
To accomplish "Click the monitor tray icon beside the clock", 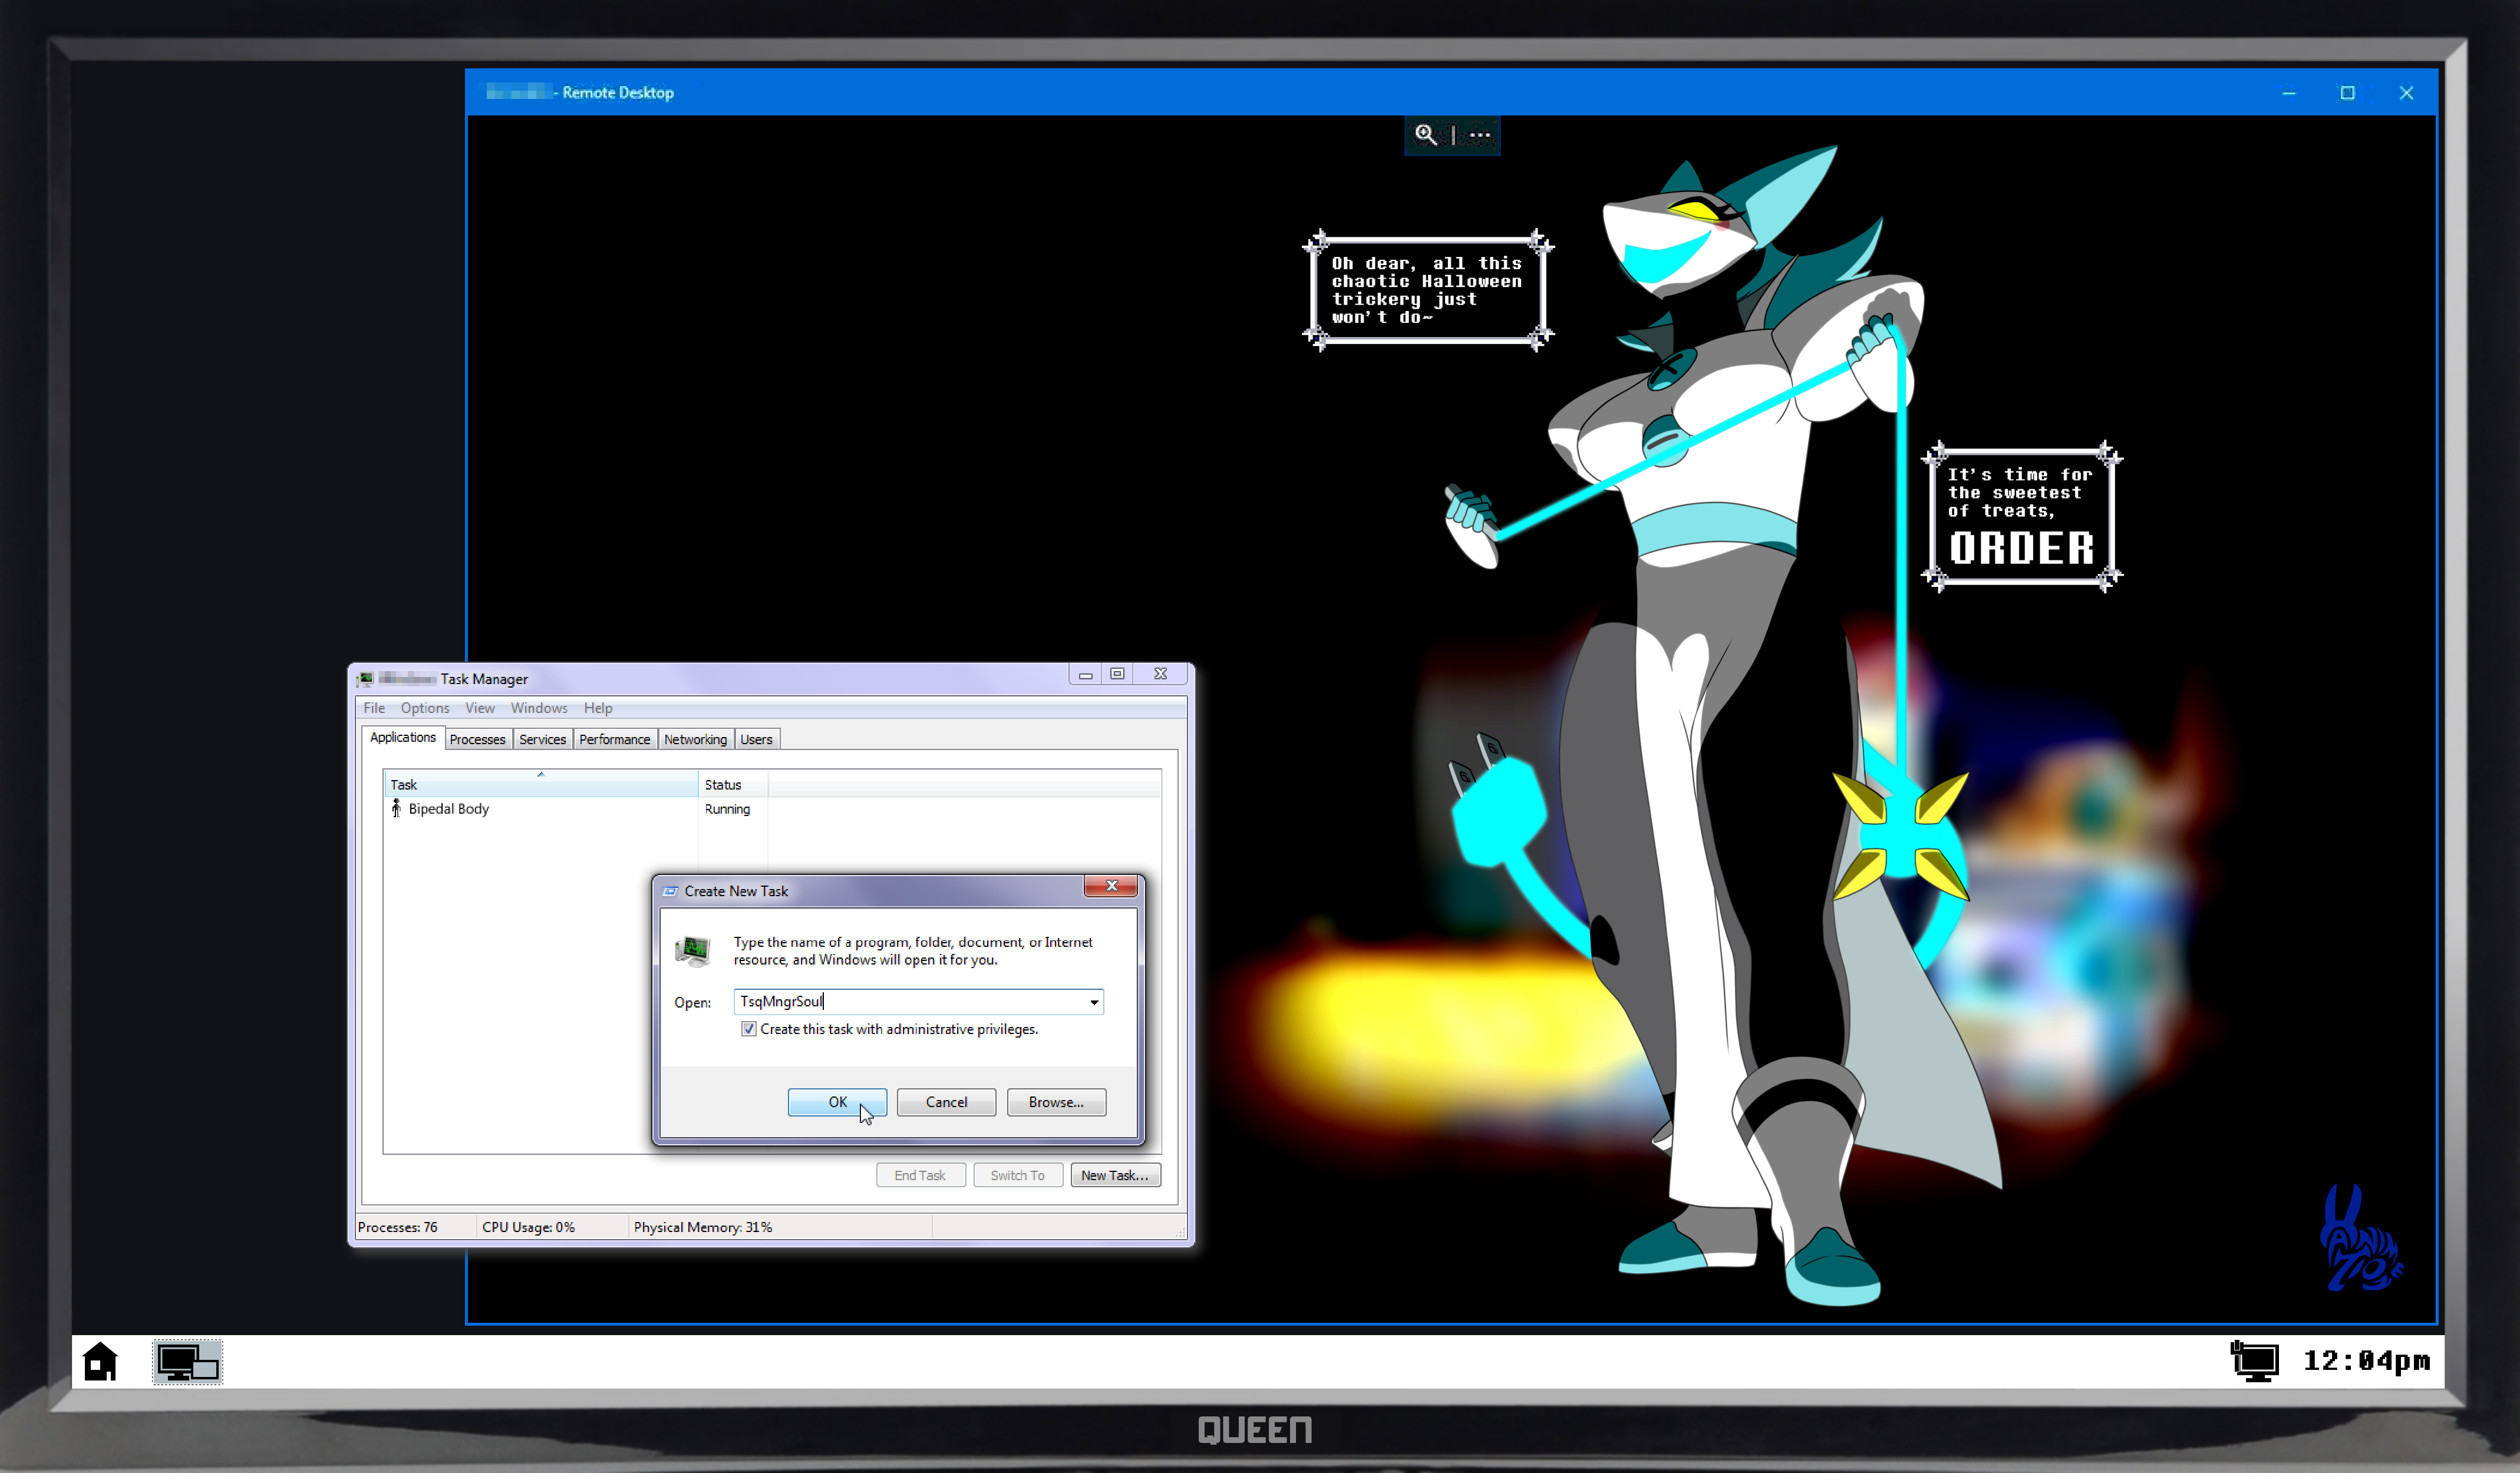I will click(x=2254, y=1361).
